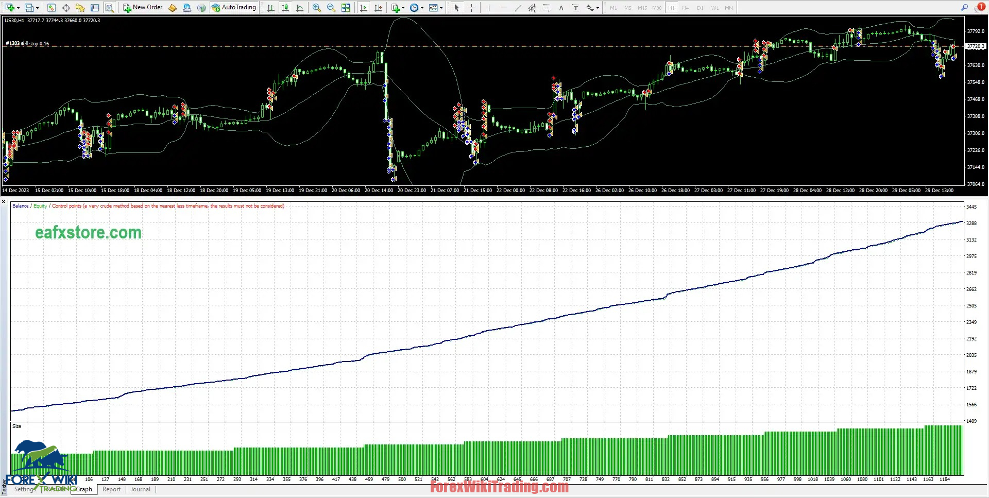The width and height of the screenshot is (989, 498).
Task: Zoom in on the chart
Action: point(317,8)
